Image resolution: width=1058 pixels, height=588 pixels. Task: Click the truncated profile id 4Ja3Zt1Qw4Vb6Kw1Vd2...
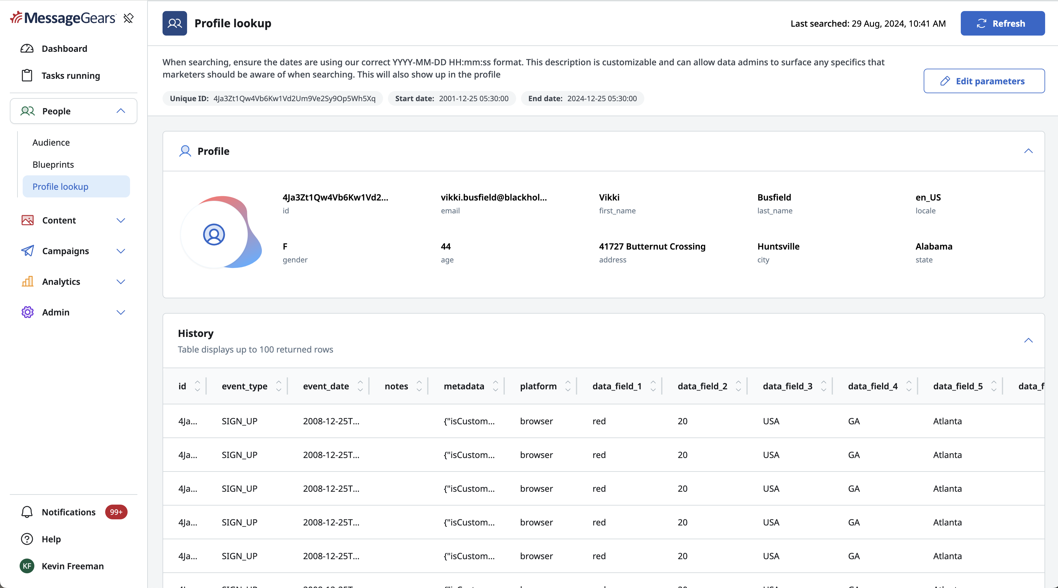(335, 197)
